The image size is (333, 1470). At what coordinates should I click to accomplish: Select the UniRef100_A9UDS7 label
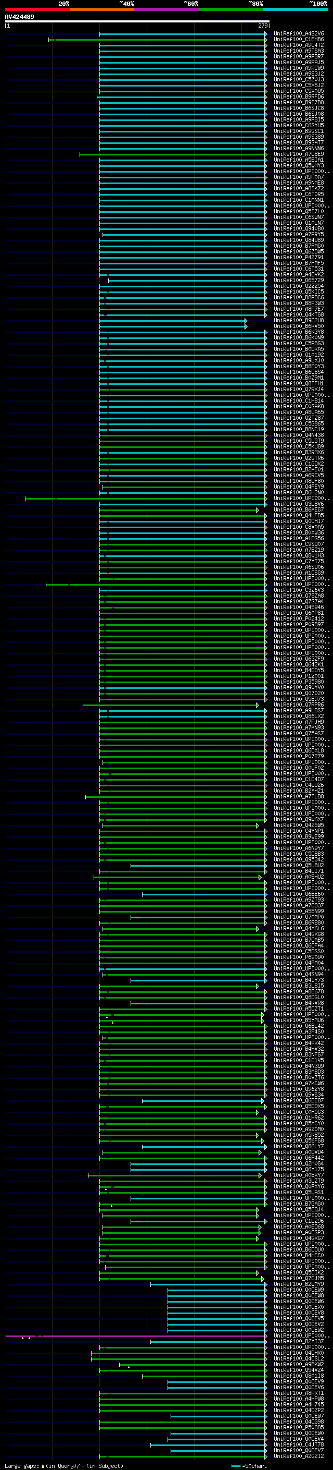click(299, 710)
